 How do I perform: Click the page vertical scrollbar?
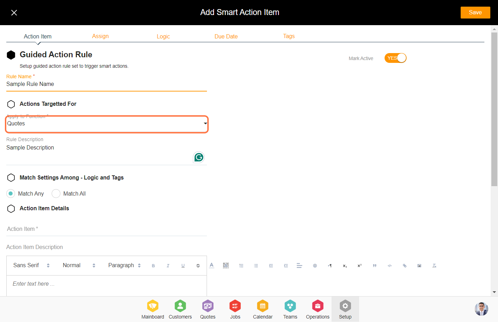click(x=494, y=109)
